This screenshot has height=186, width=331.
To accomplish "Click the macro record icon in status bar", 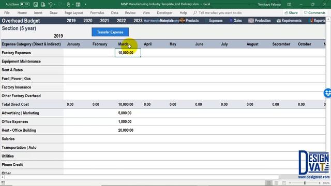I will [3, 183].
